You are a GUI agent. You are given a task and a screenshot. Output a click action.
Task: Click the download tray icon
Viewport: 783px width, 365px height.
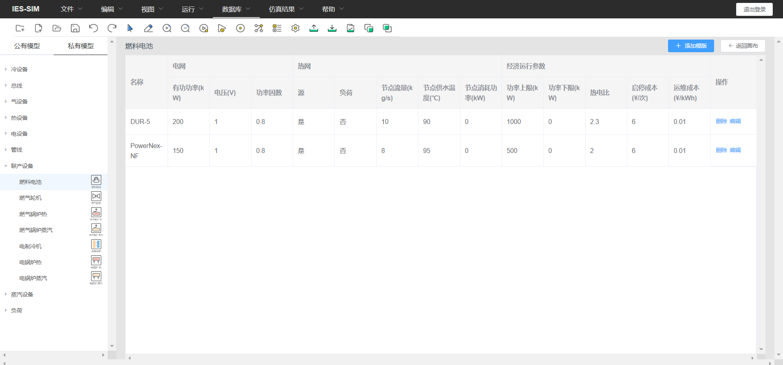pyautogui.click(x=332, y=28)
